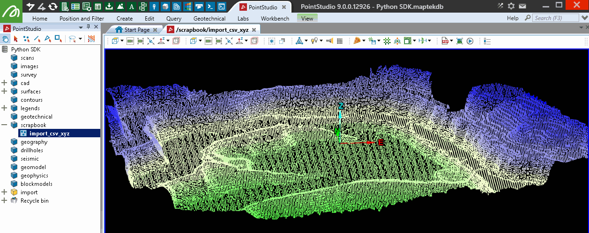Click the play button icon in view toolbar
This screenshot has height=233, width=589.
pyautogui.click(x=470, y=41)
